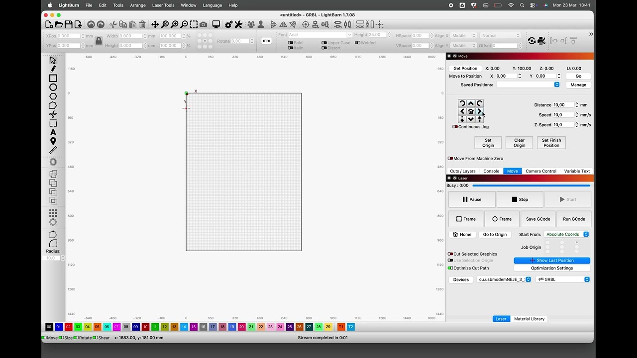Create a new file from the toolbar
The image size is (637, 358).
[49, 24]
